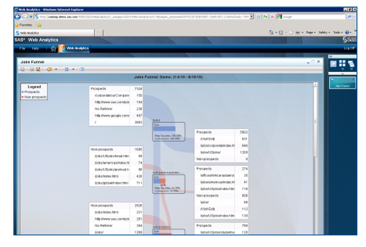Screen dimensions: 366x247
Task: Click the second funnel step box with the red segment
Action: (168, 184)
